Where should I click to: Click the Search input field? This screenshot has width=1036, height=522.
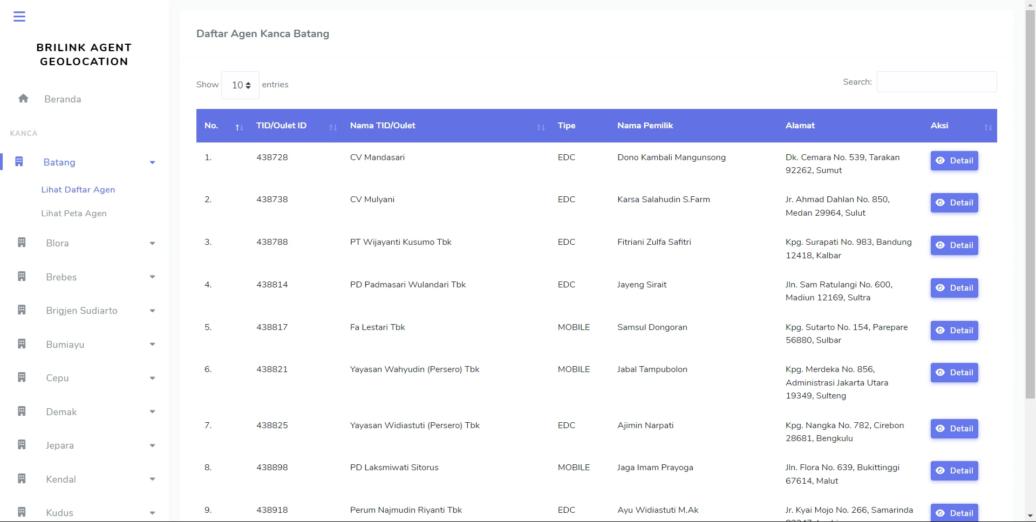(936, 82)
